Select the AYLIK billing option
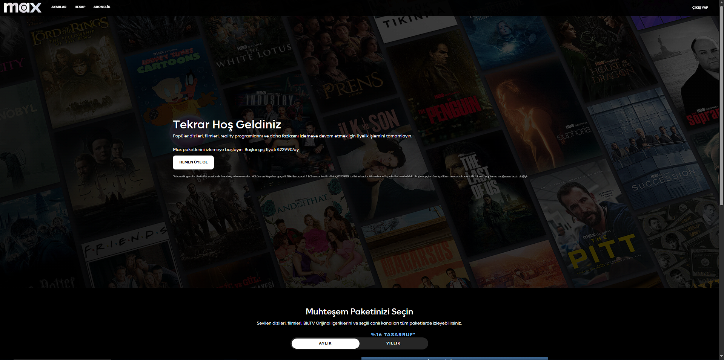Screen dimensions: 724x360 coord(325,343)
